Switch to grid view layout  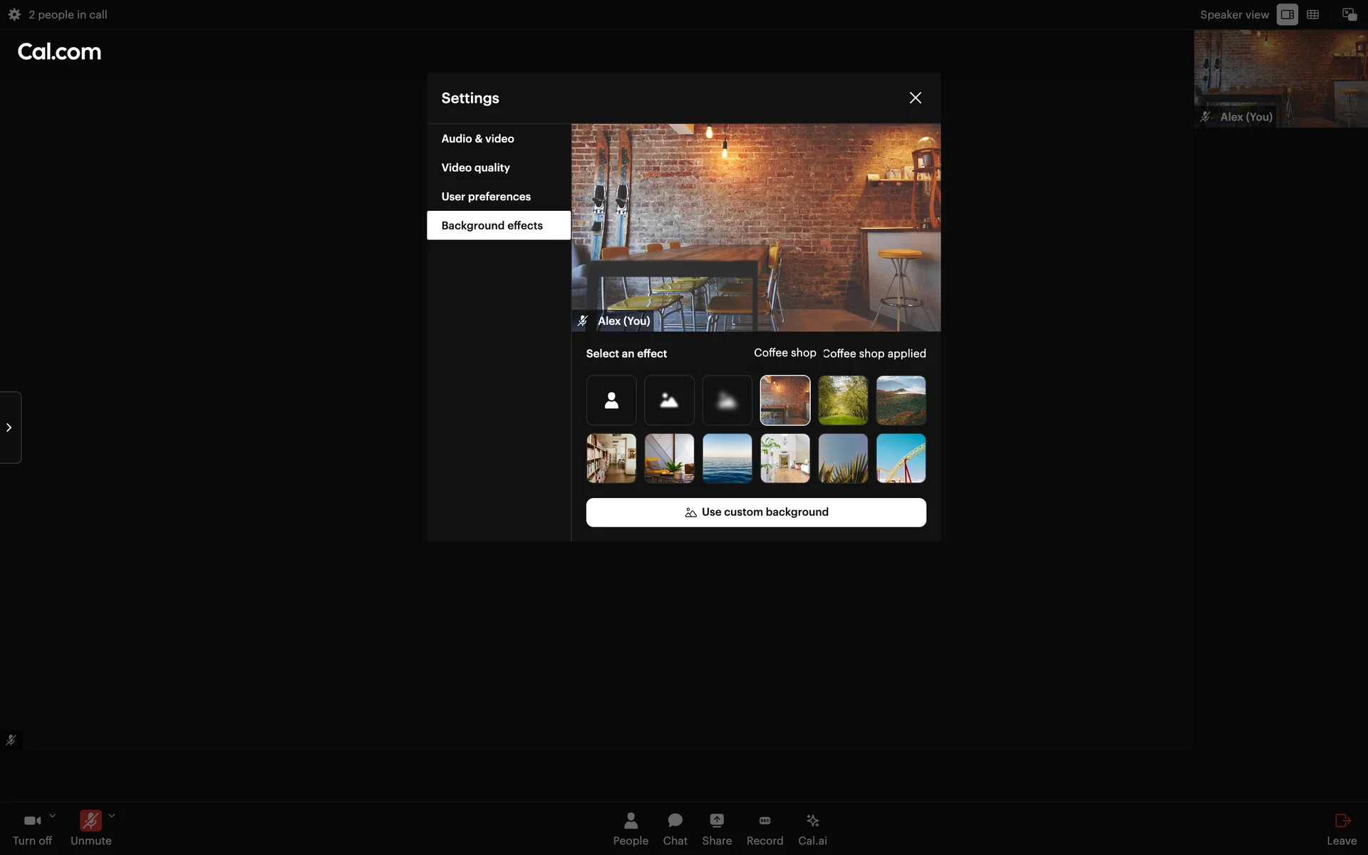pyautogui.click(x=1312, y=14)
